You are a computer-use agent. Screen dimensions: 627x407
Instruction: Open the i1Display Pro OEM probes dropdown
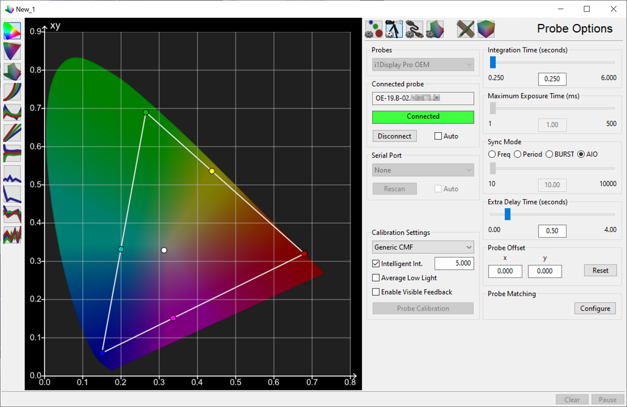pyautogui.click(x=423, y=65)
